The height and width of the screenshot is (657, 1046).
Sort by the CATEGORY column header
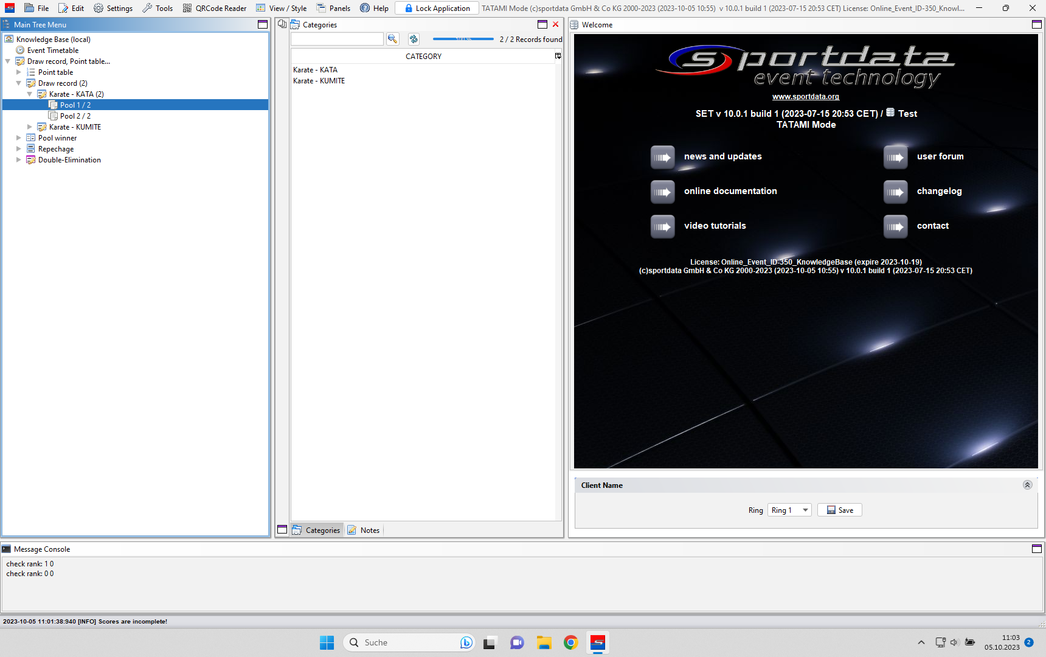[423, 56]
